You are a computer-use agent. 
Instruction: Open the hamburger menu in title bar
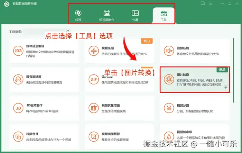(x=211, y=3)
